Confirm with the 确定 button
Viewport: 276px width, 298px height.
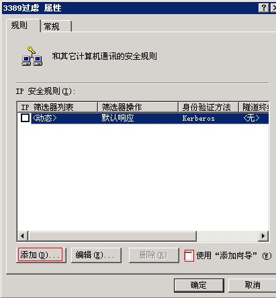click(x=199, y=285)
